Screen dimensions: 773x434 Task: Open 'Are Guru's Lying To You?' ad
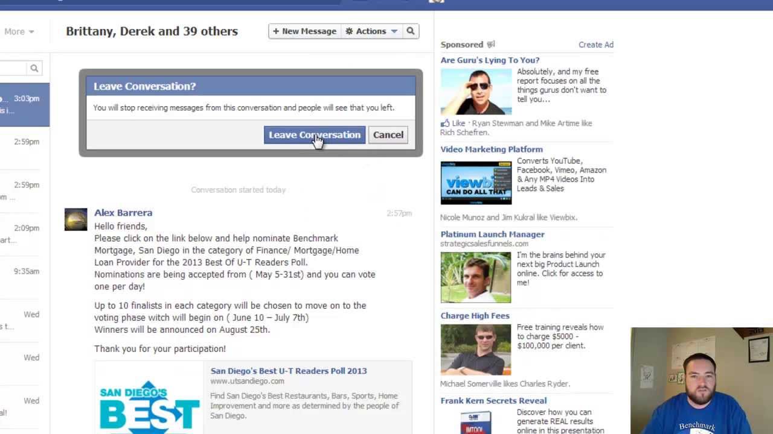(x=490, y=60)
